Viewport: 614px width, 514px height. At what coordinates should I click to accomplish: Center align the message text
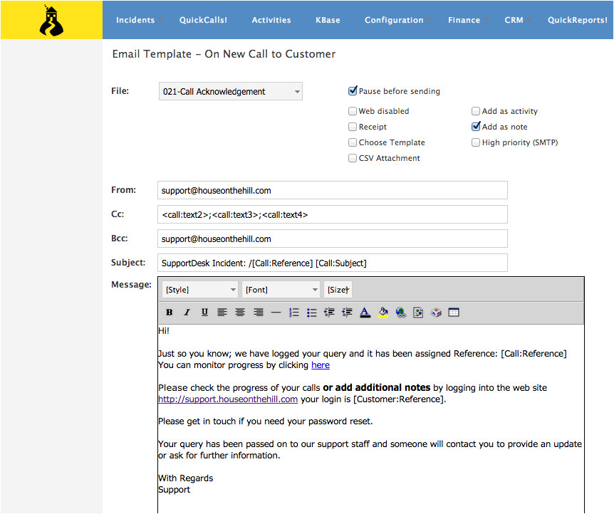click(x=240, y=313)
